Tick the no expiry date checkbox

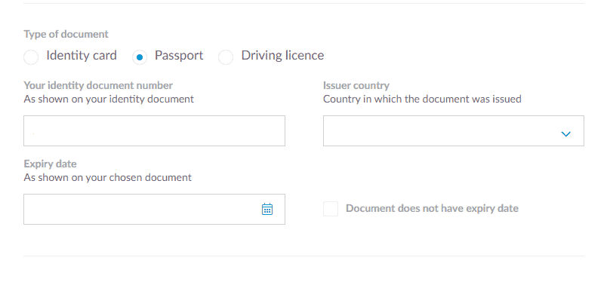tap(331, 209)
